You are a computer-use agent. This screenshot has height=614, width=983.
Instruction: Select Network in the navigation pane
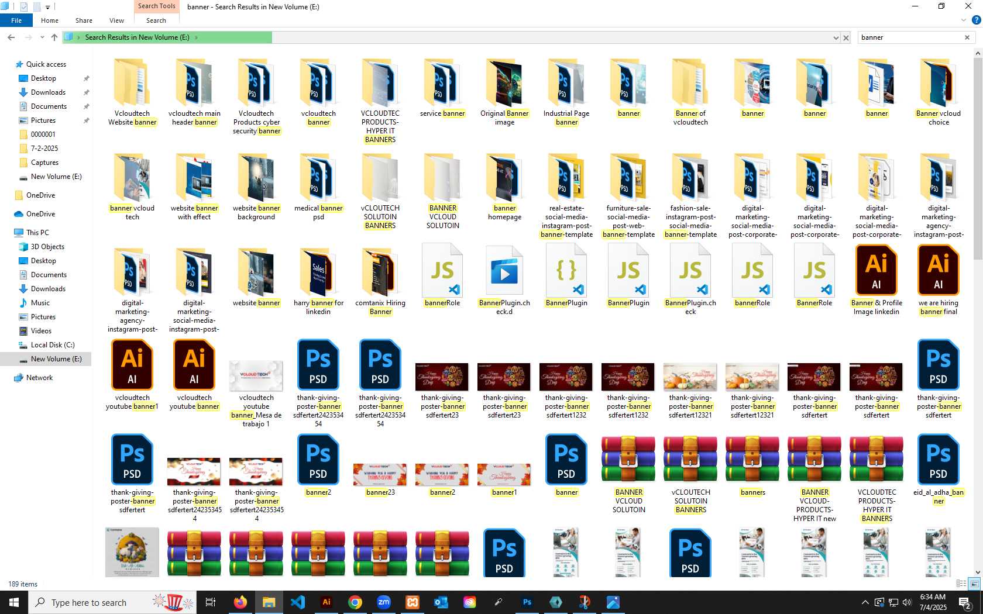[x=39, y=378]
